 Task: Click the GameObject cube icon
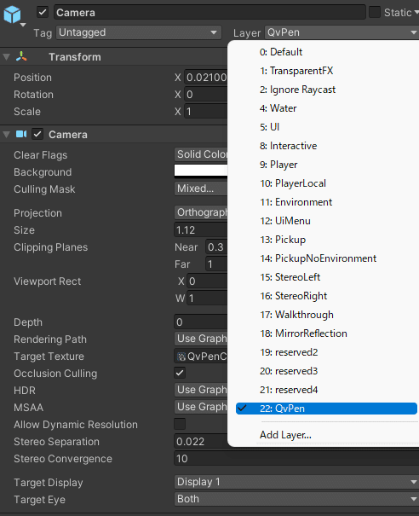(x=12, y=14)
